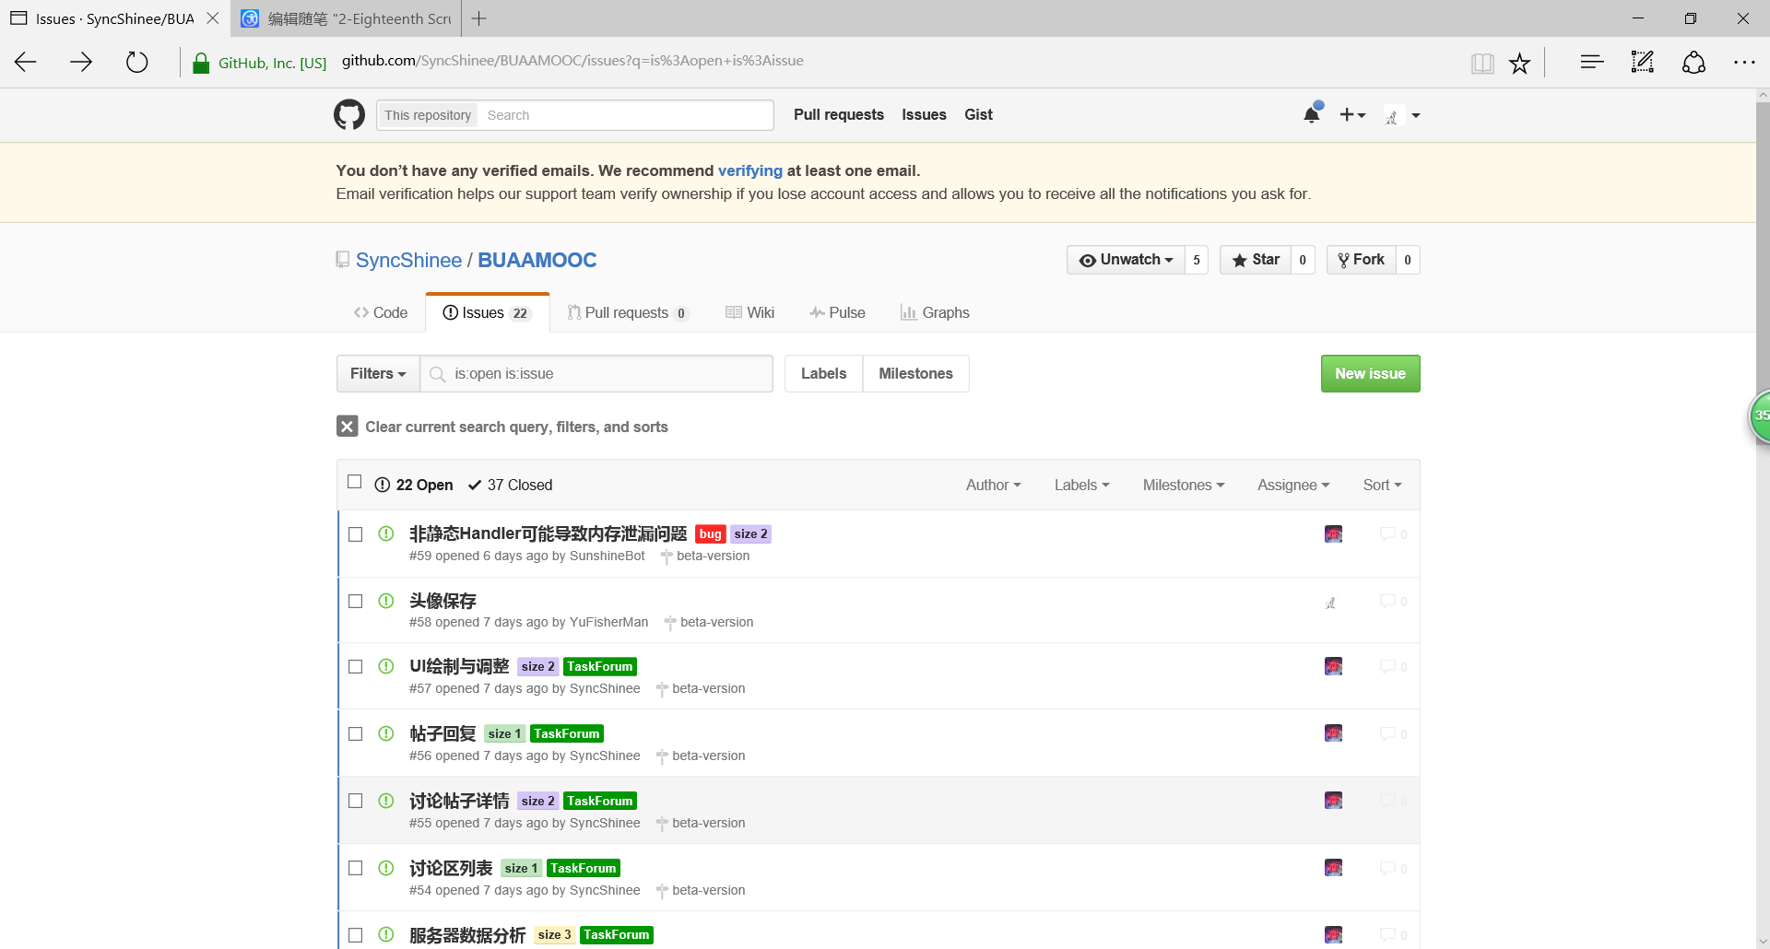This screenshot has width=1770, height=949.
Task: Click the red bug label on issue #59
Action: pos(710,534)
